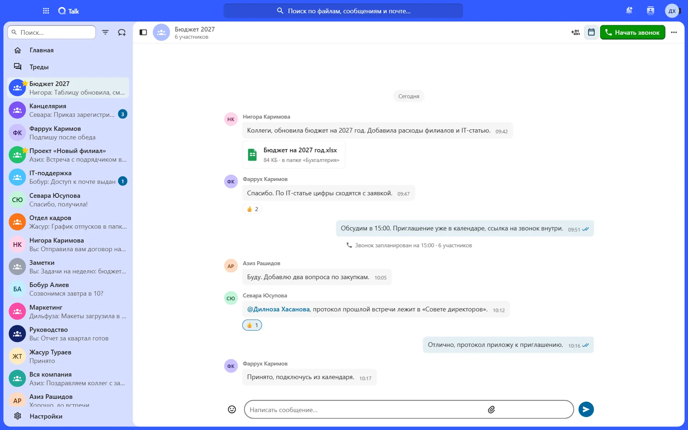The image size is (688, 430).
Task: Open Настройки at sidebar bottom
Action: click(68, 416)
